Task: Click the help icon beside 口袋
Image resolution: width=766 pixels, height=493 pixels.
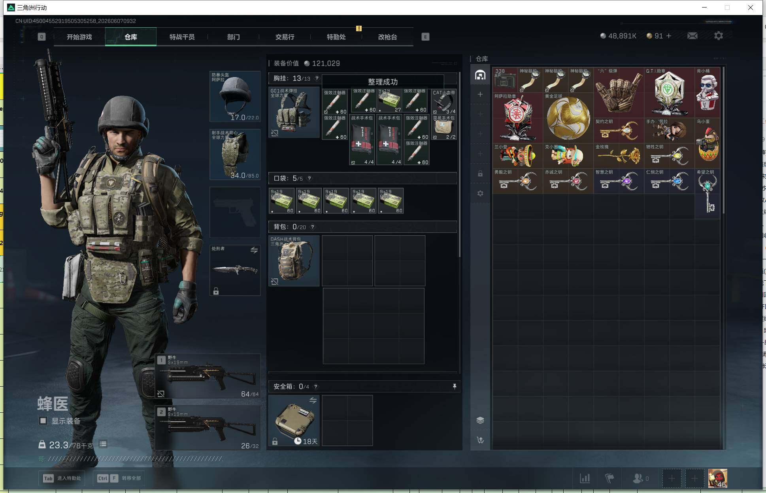Action: point(309,178)
